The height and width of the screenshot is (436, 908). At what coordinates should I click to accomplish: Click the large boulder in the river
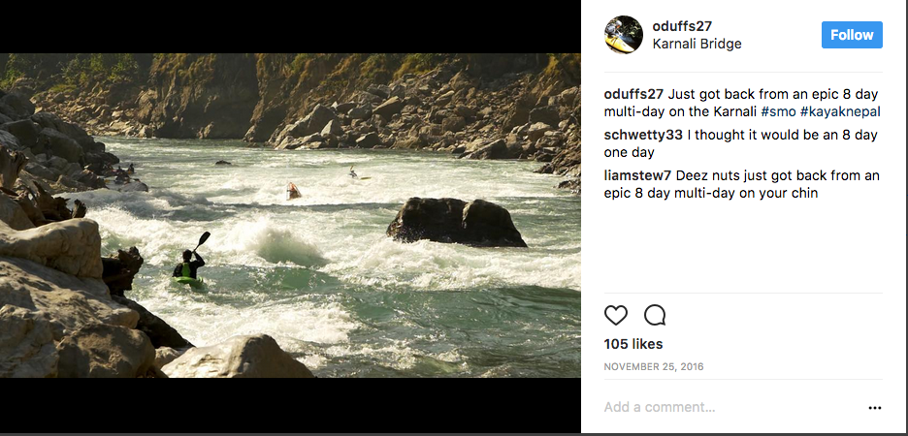pos(457,223)
